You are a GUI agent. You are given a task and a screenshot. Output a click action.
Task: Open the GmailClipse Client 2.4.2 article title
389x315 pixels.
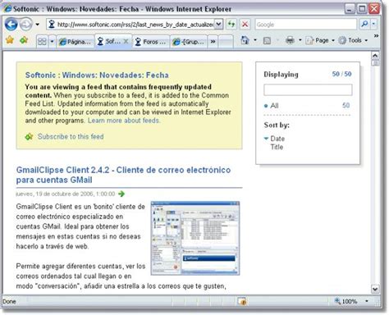pos(123,175)
